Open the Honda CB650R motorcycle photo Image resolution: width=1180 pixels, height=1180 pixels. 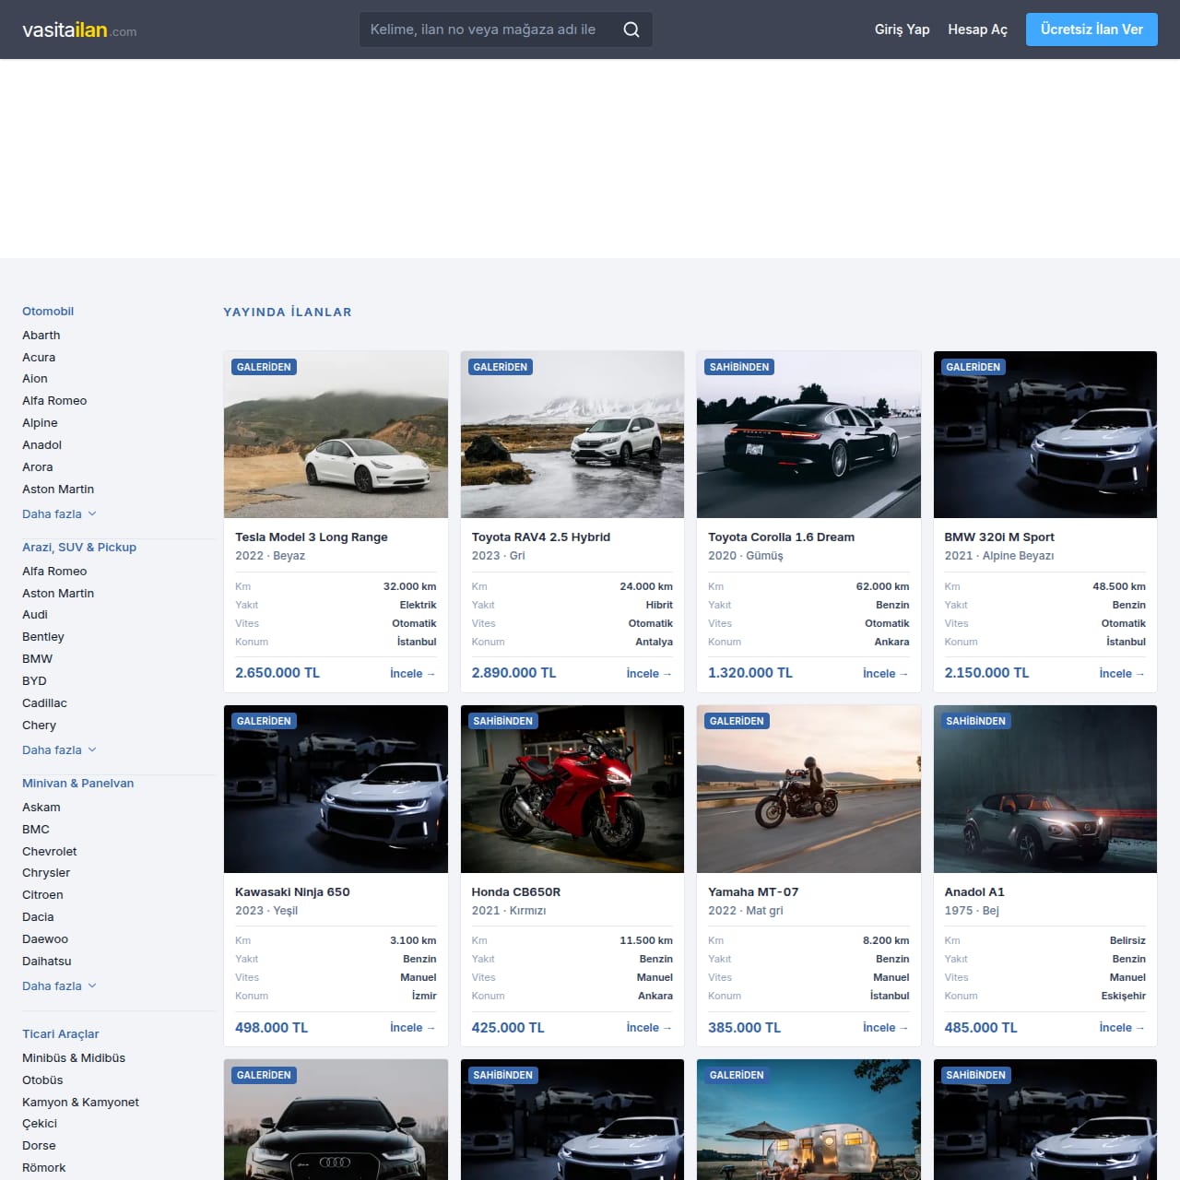pos(572,789)
